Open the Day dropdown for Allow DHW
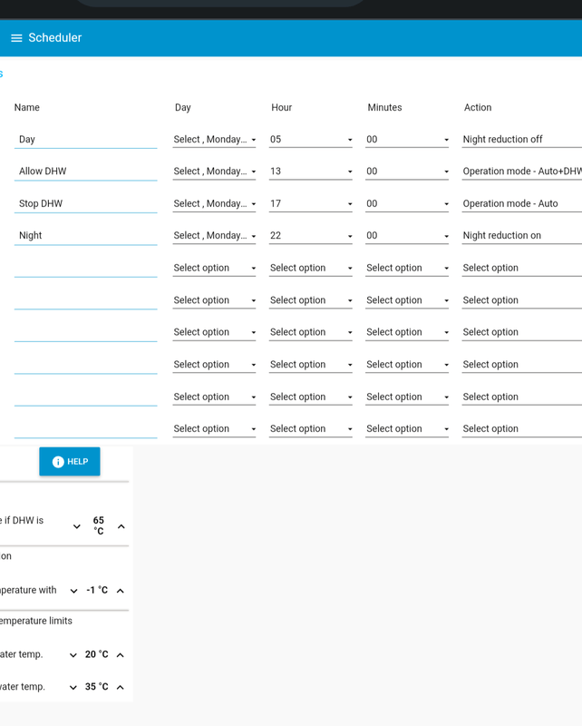This screenshot has width=582, height=726. click(214, 172)
